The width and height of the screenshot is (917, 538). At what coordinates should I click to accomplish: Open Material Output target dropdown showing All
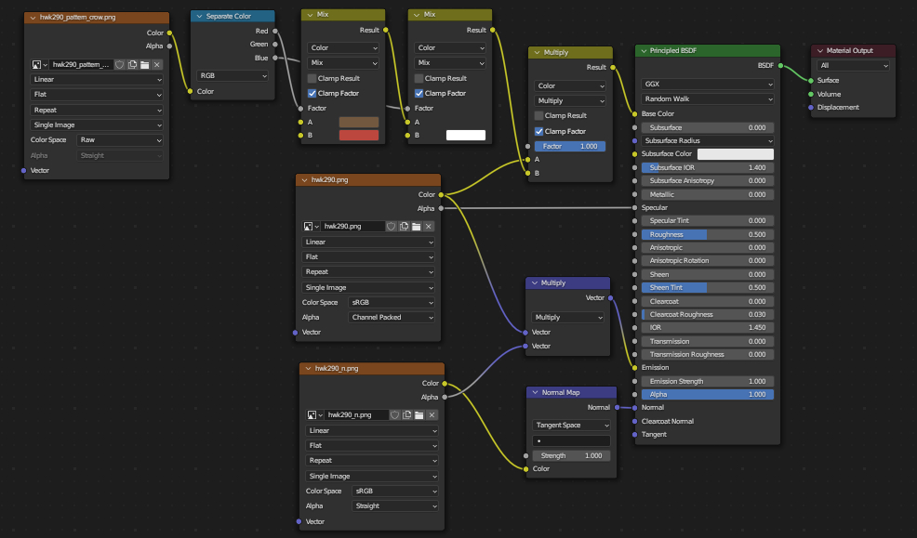pyautogui.click(x=854, y=66)
